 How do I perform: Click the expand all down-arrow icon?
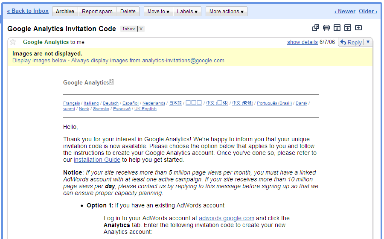point(337,28)
